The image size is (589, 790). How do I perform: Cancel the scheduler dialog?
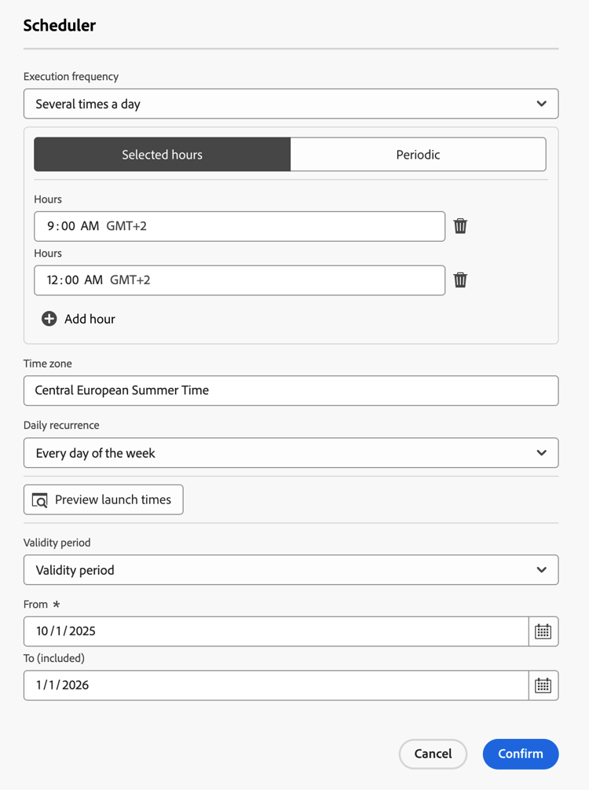pyautogui.click(x=433, y=754)
